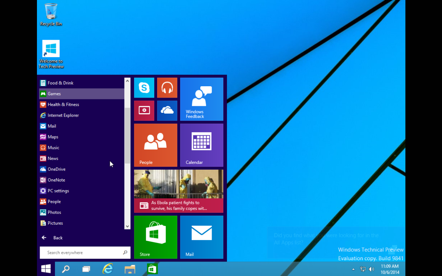Open the News app

[82, 158]
